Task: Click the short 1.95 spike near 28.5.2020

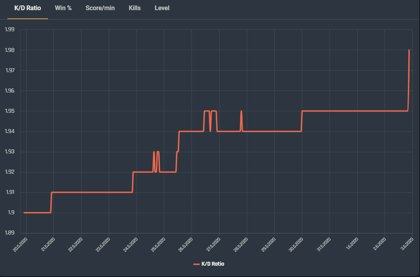Action: pyautogui.click(x=241, y=111)
